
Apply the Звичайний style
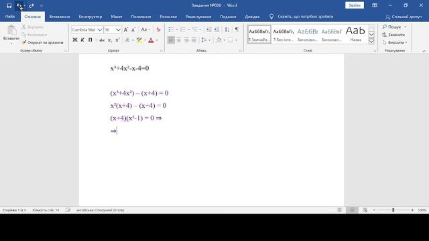[x=259, y=34]
